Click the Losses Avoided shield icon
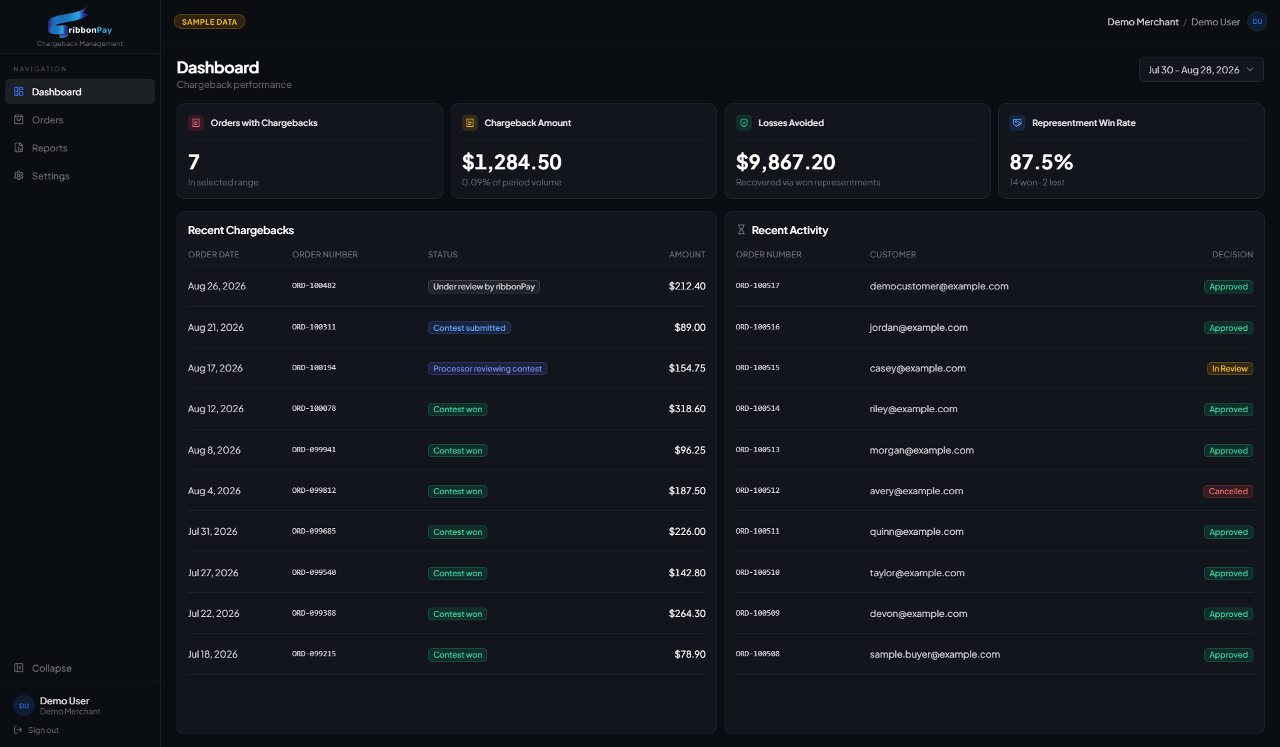The width and height of the screenshot is (1280, 747). [744, 123]
